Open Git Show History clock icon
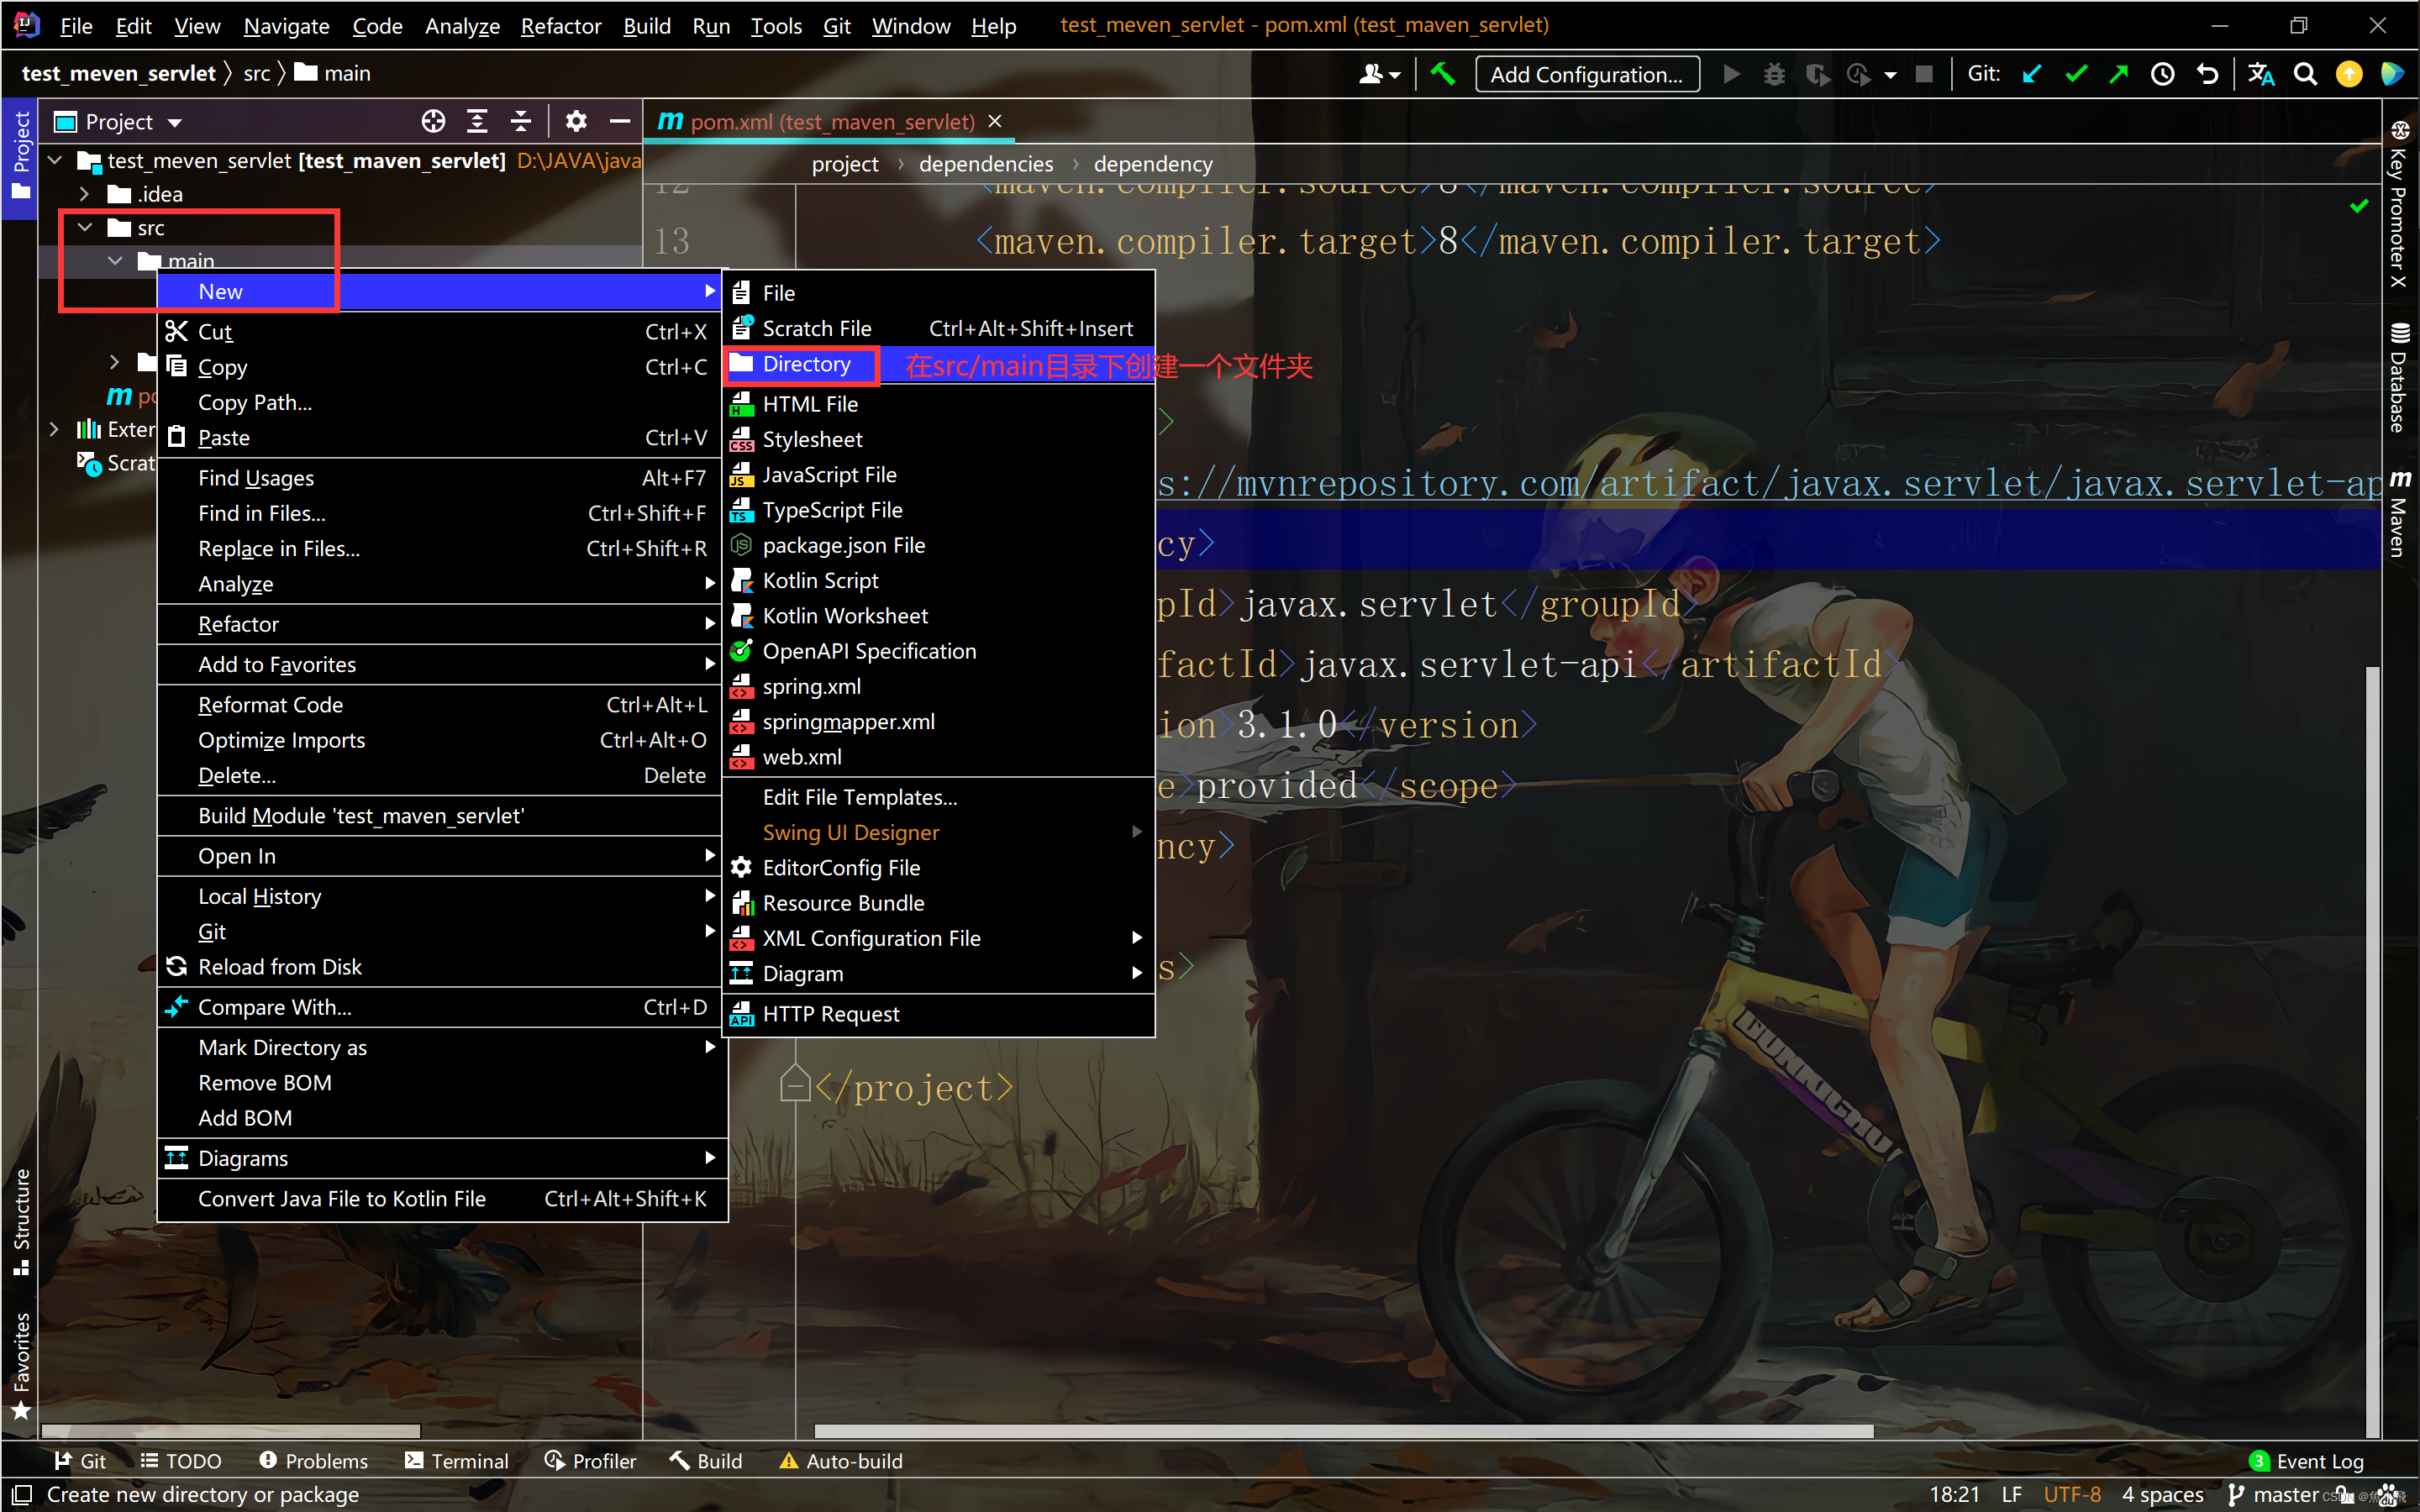This screenshot has height=1512, width=2420. (2162, 74)
